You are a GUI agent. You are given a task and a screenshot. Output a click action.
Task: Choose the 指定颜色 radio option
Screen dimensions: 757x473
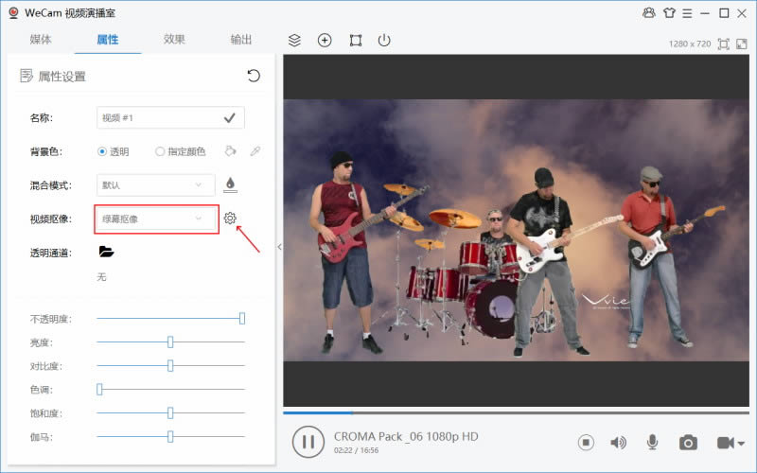180,151
